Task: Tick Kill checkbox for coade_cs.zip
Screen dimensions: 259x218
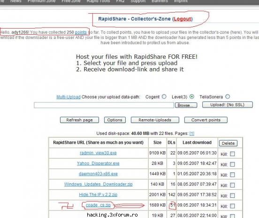Action: click(x=232, y=206)
